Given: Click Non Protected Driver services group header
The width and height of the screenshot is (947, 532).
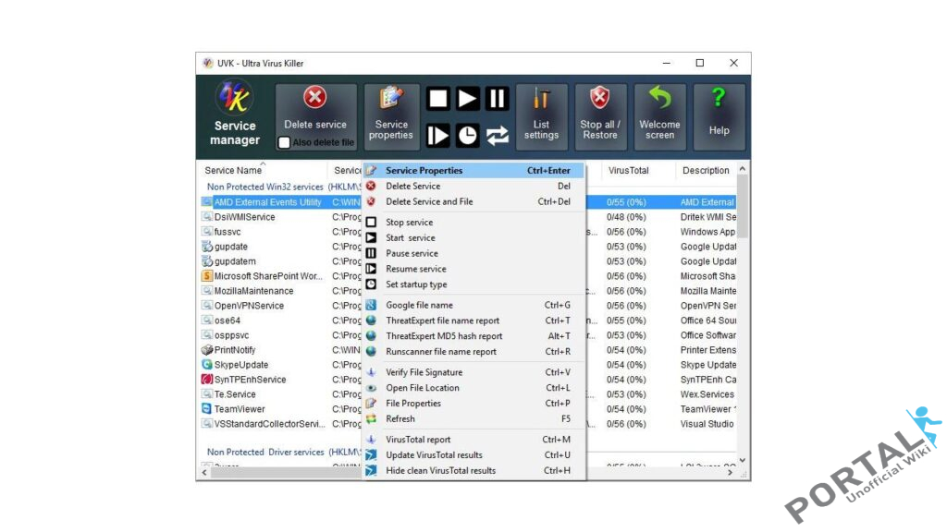Looking at the screenshot, I should [283, 452].
